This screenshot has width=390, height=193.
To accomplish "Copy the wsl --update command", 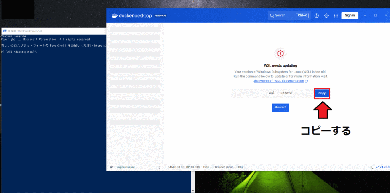I will pos(322,93).
